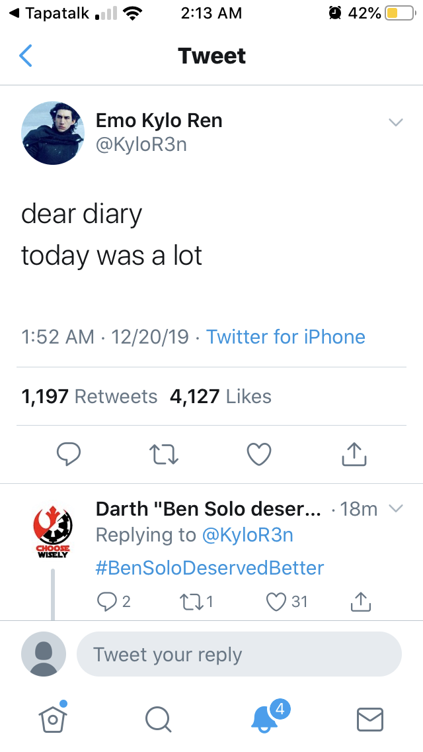The height and width of the screenshot is (752, 423).
Task: Open tweet options chevron for Emo Kylo Ren
Action: [396, 122]
